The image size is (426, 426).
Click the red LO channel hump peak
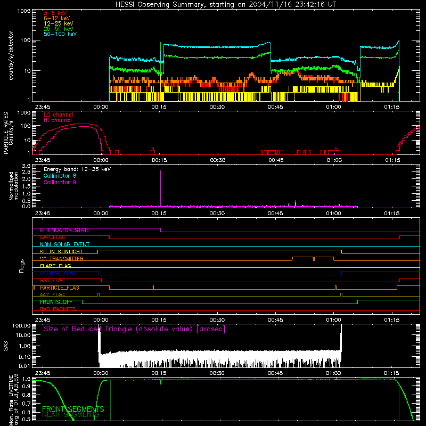click(x=81, y=124)
